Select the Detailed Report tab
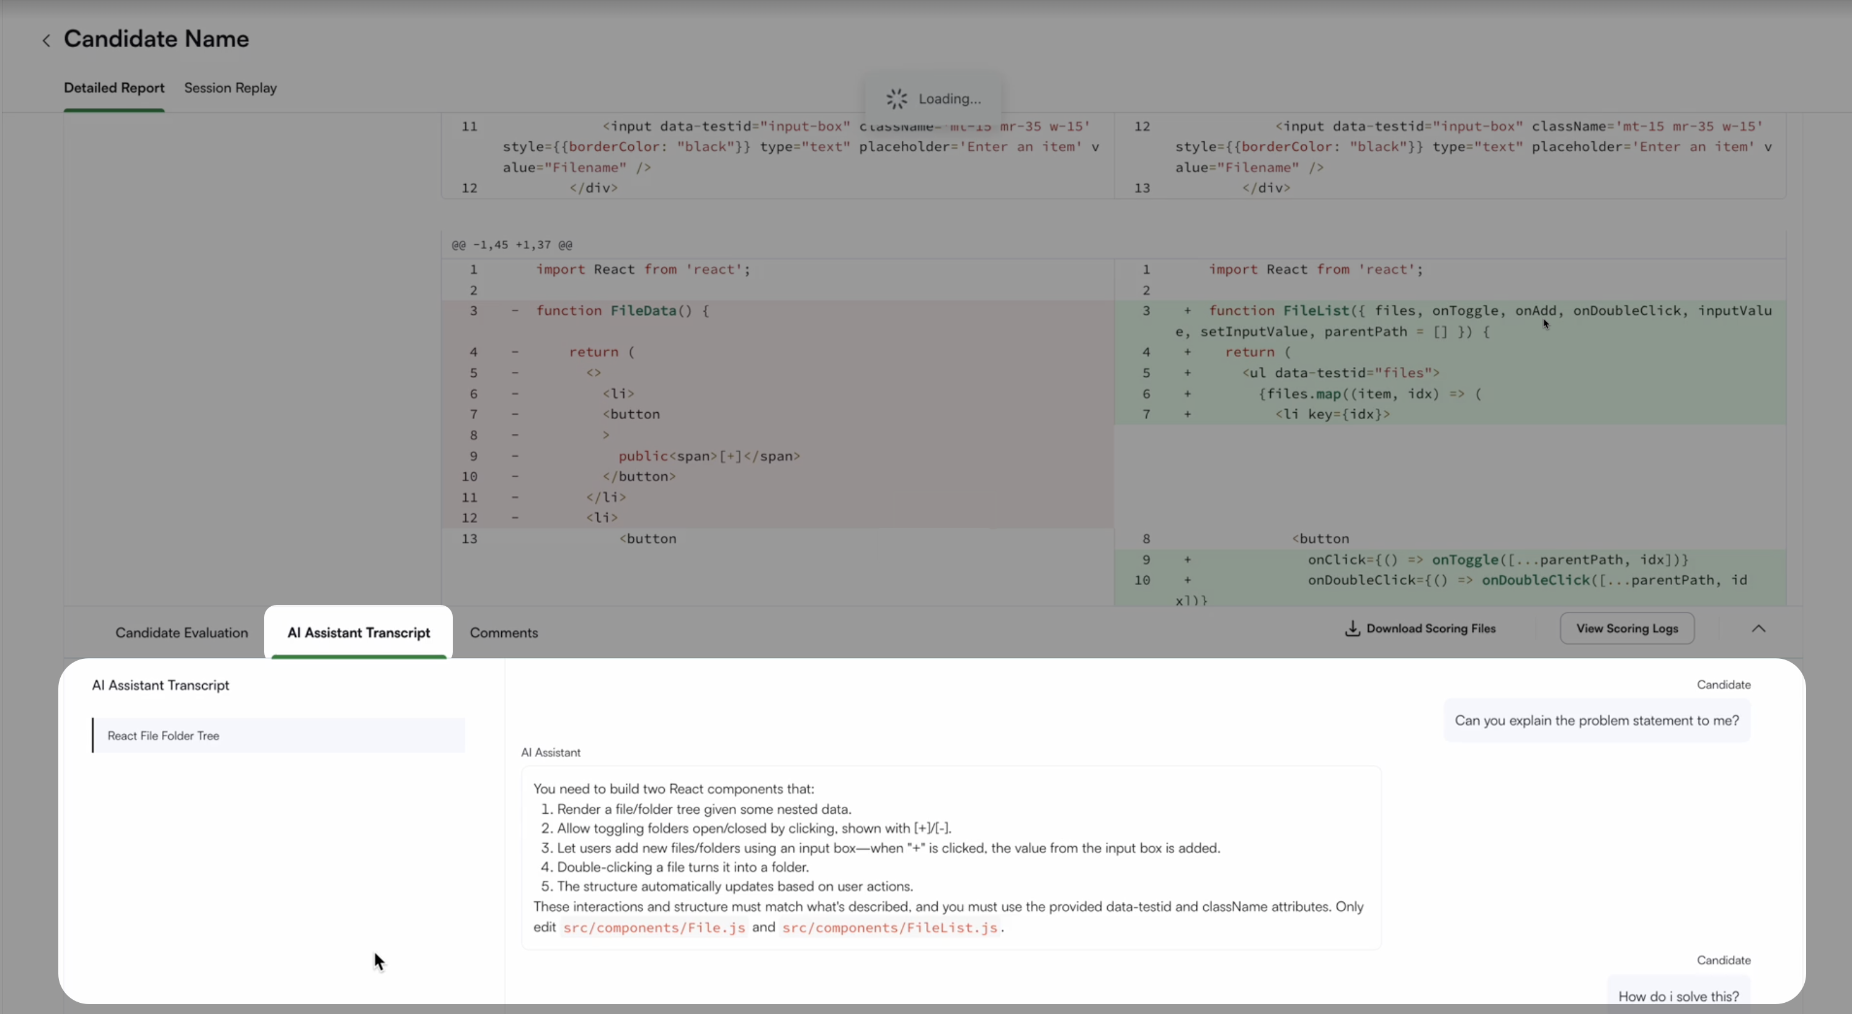The width and height of the screenshot is (1852, 1014). 114,89
